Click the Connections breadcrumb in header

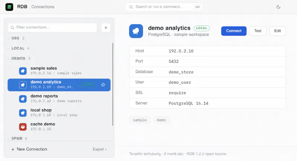tap(43, 7)
